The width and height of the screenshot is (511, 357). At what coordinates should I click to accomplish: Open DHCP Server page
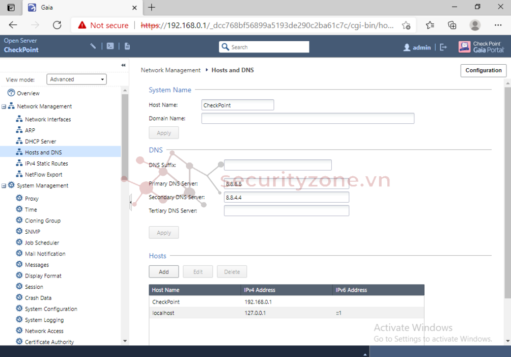(x=40, y=142)
